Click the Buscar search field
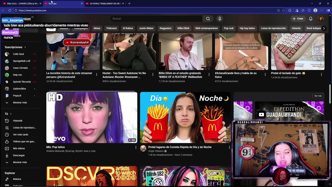 click(156, 19)
